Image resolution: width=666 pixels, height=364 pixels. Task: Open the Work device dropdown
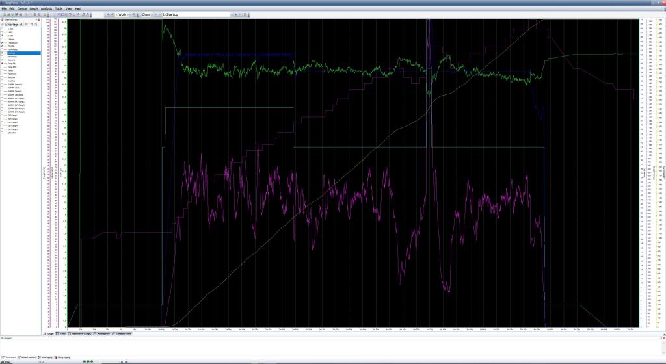click(130, 14)
